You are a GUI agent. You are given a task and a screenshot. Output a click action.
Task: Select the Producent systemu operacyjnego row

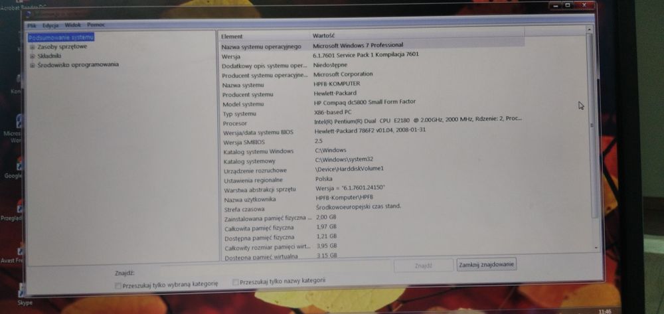pyautogui.click(x=373, y=75)
